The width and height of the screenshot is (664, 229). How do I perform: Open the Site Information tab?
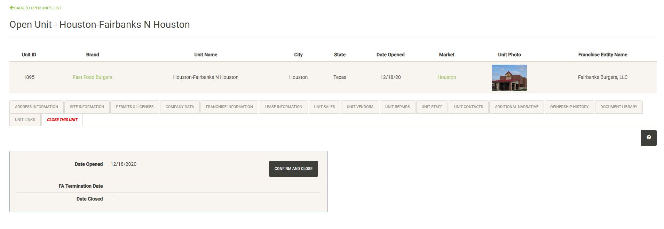[x=87, y=107]
